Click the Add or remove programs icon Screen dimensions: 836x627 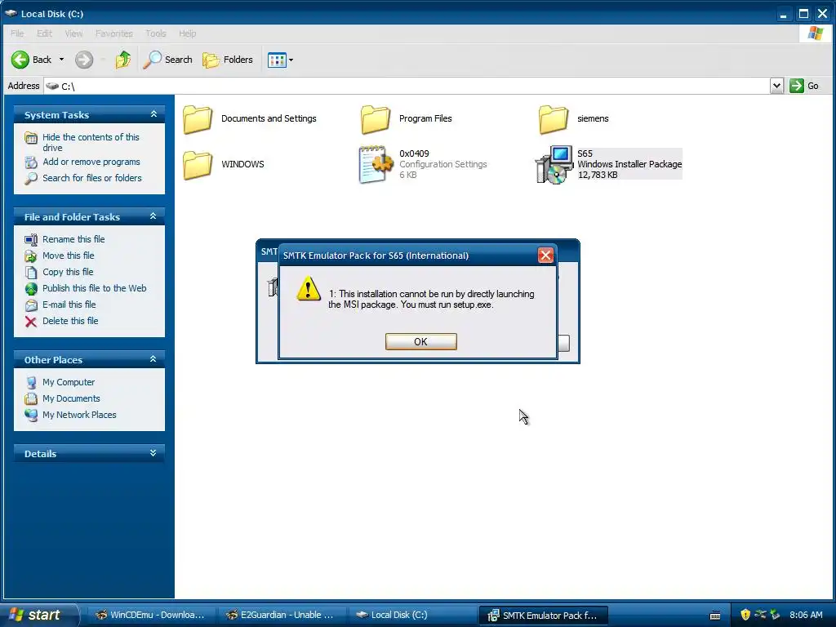(31, 162)
